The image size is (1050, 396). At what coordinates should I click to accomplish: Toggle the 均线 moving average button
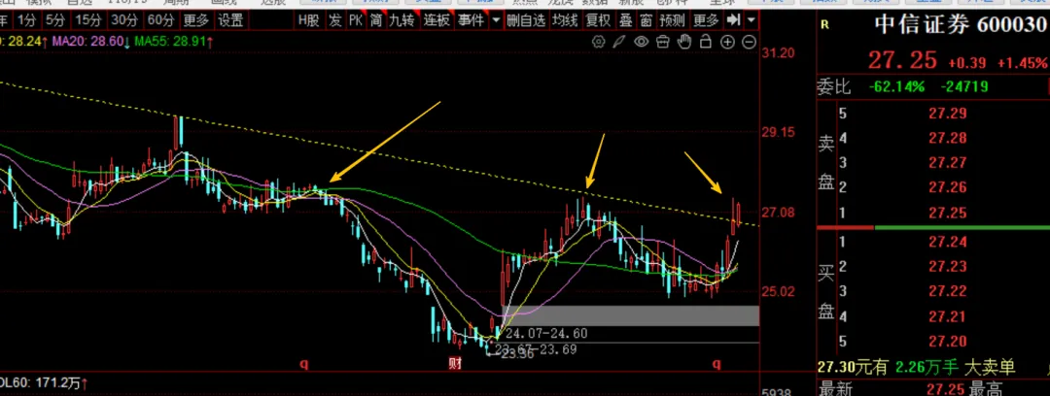coord(565,20)
